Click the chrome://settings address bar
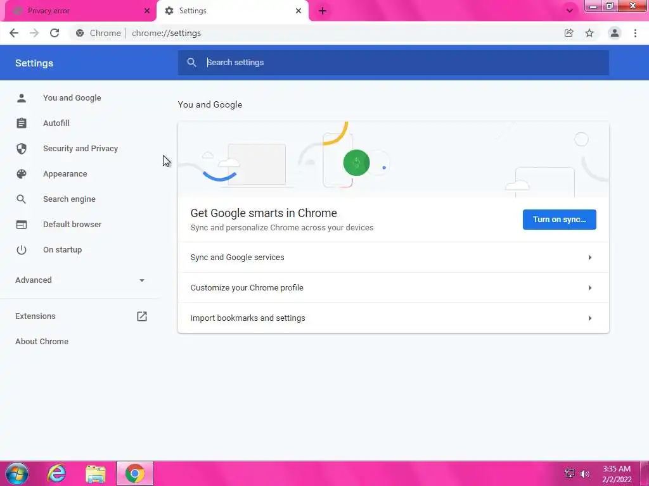Viewport: 649px width, 486px height. click(314, 33)
